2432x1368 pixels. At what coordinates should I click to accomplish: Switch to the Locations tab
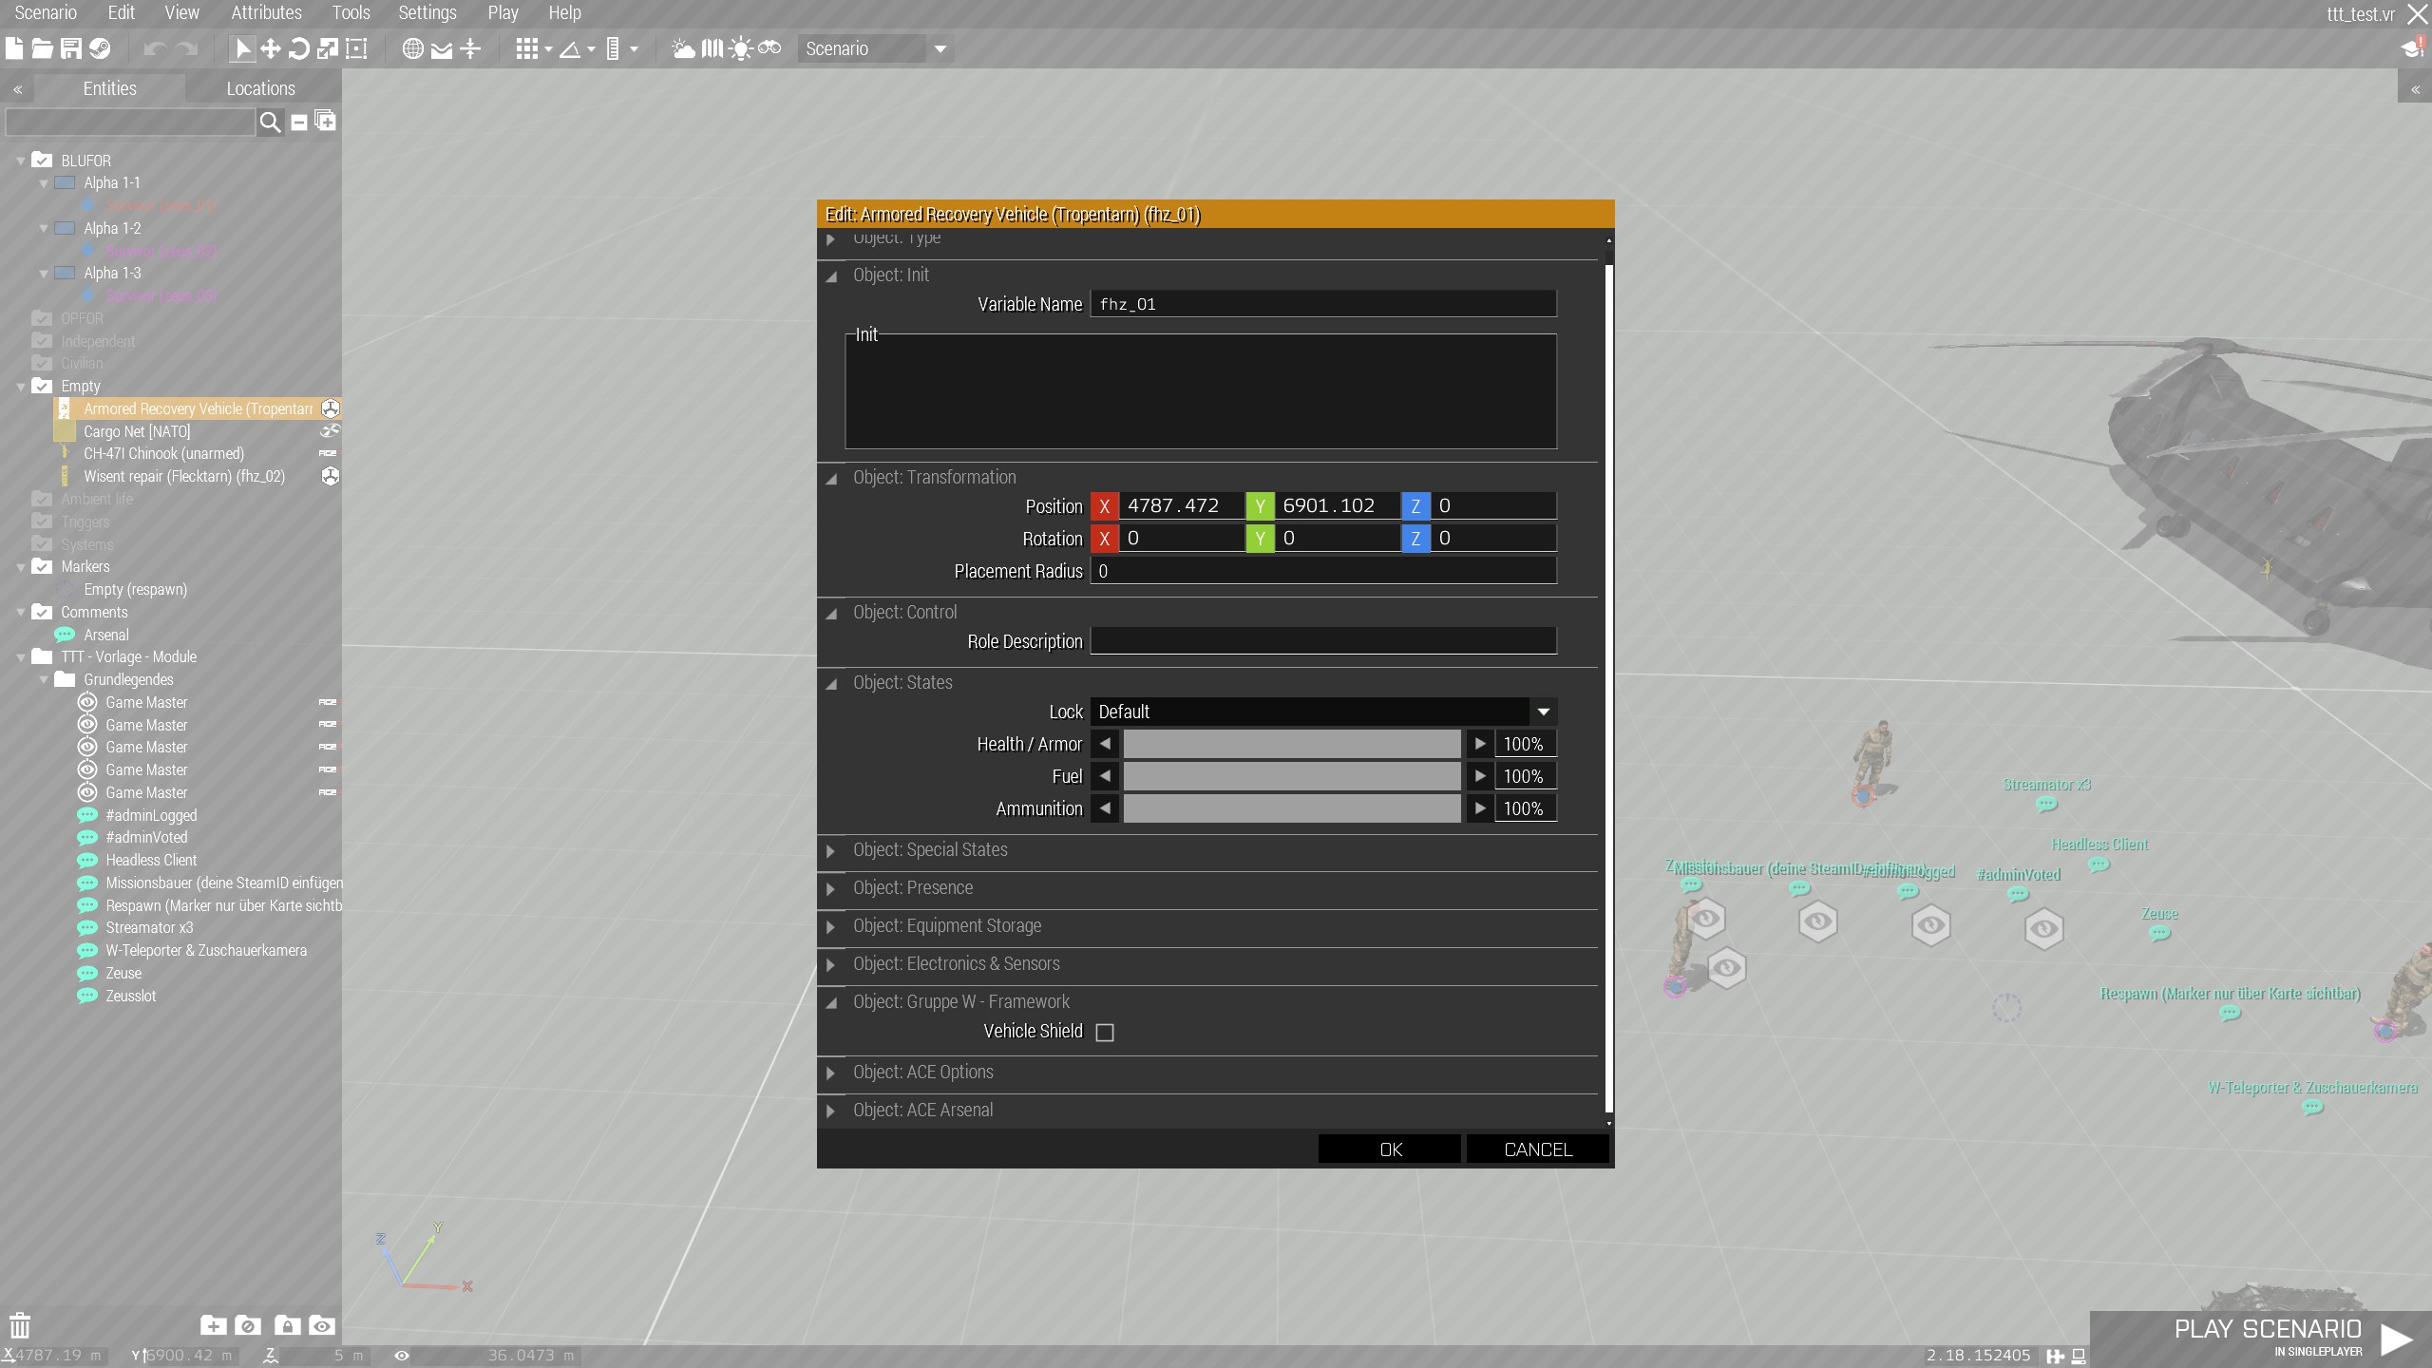tap(260, 87)
